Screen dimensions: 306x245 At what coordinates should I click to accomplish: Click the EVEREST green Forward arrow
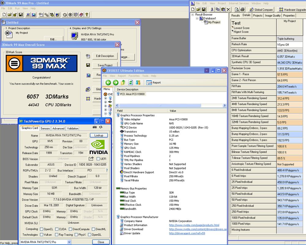click(116, 83)
